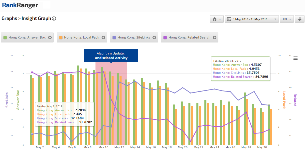Open the SiteLinks settings gear

(154, 37)
